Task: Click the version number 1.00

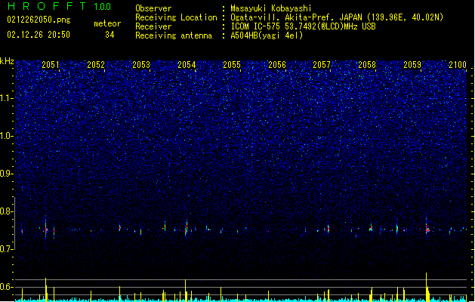Action: (102, 6)
